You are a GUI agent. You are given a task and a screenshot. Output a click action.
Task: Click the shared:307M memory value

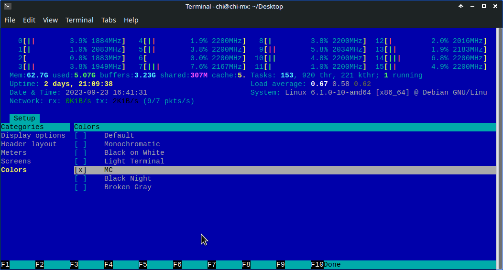click(x=184, y=76)
